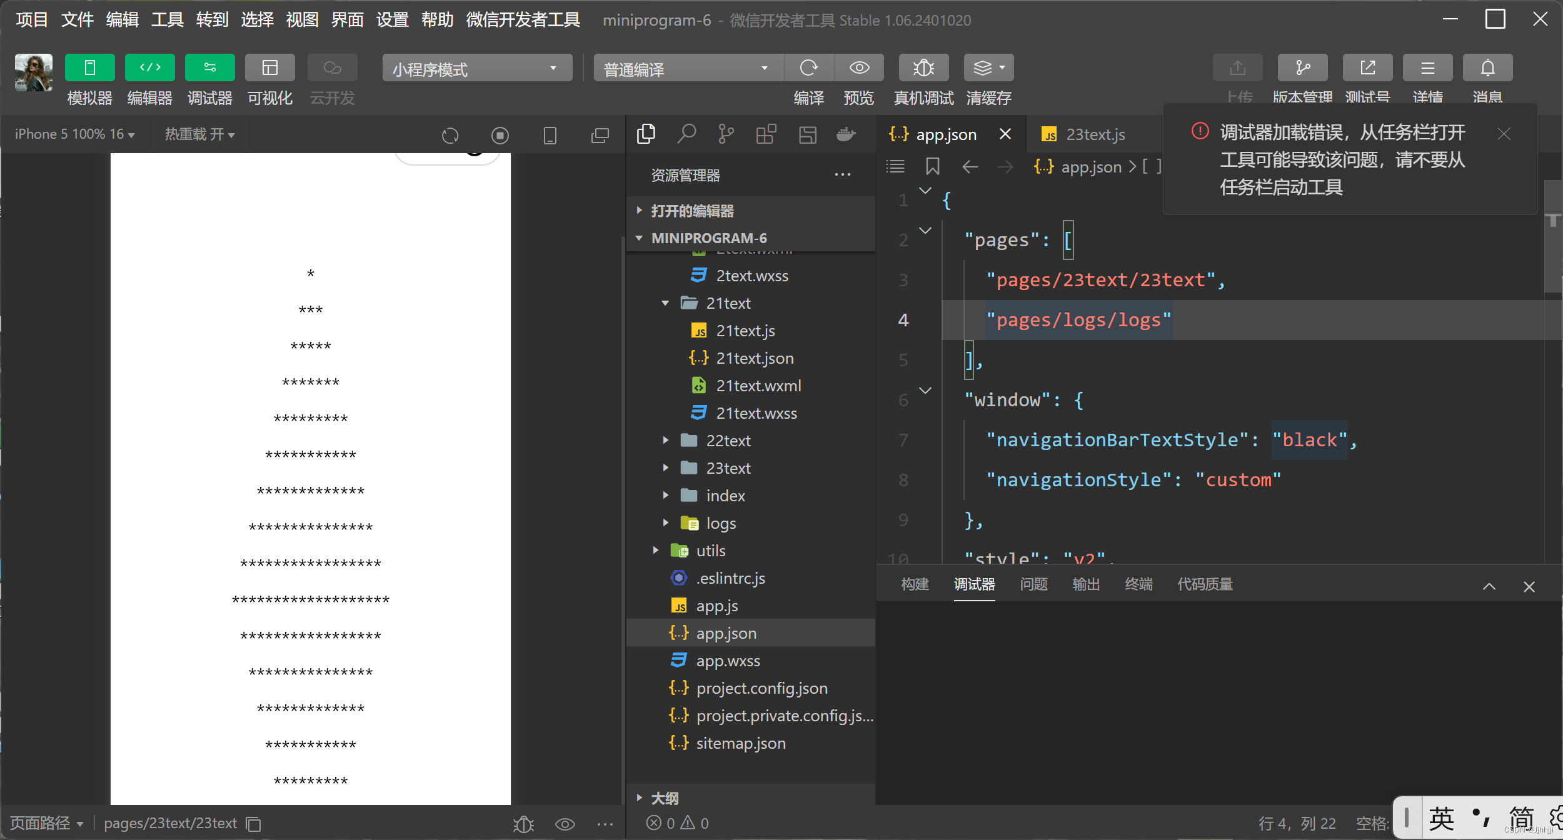Open source control icon in sidebar
This screenshot has width=1563, height=840.
pyautogui.click(x=726, y=134)
